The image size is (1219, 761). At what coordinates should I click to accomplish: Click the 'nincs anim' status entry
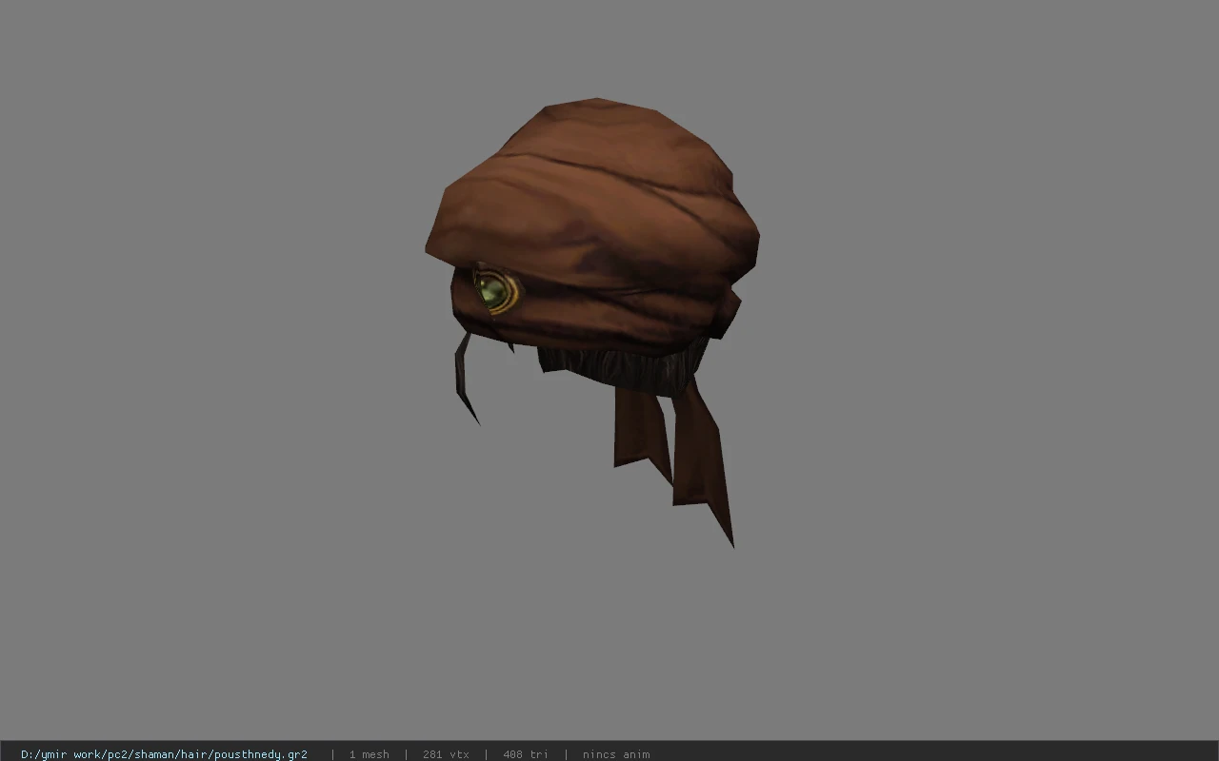point(616,754)
